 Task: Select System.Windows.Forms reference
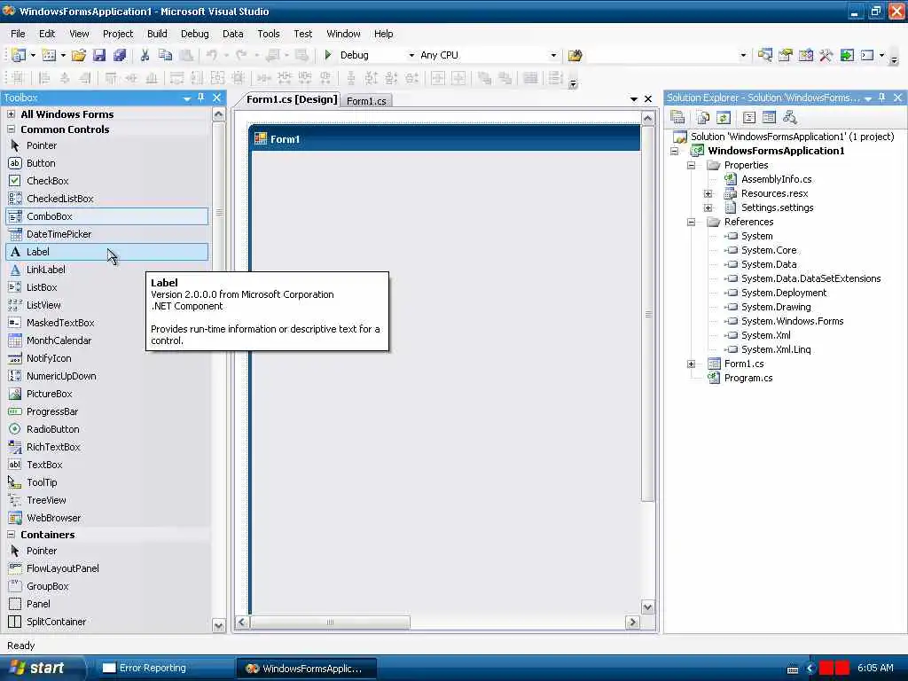(x=792, y=321)
